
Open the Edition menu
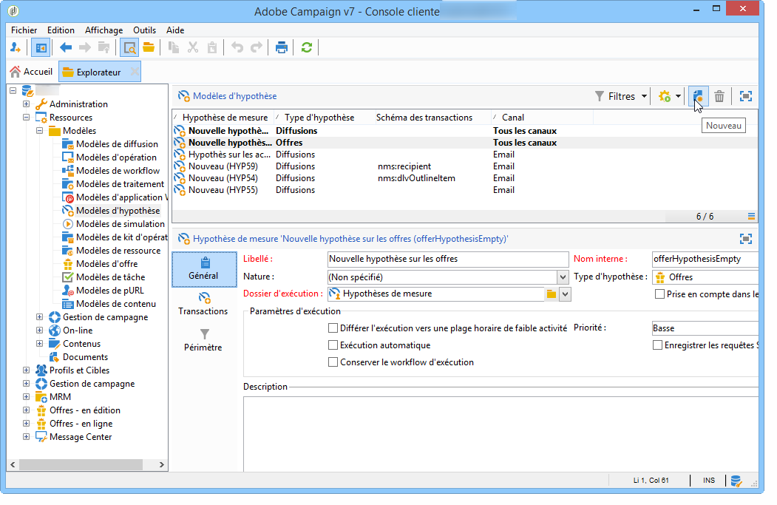[x=61, y=30]
